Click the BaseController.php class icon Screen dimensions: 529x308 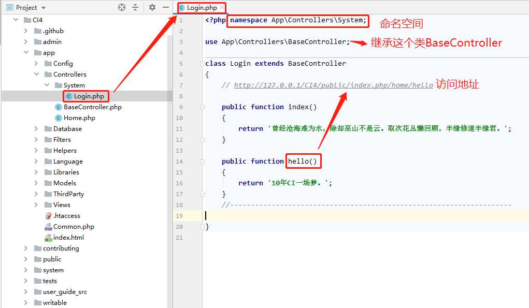click(59, 107)
